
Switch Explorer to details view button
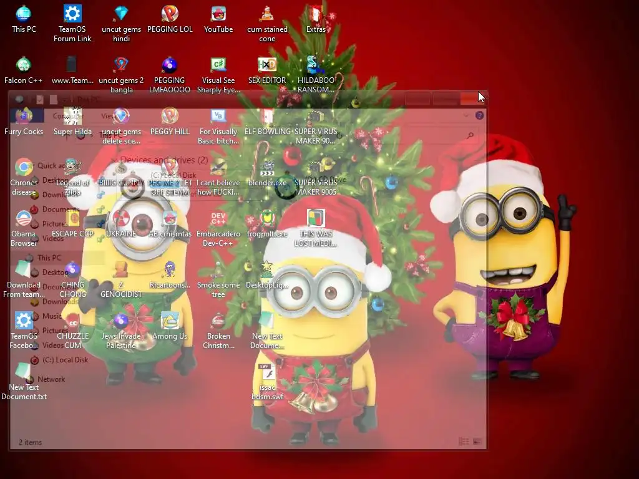click(x=464, y=442)
